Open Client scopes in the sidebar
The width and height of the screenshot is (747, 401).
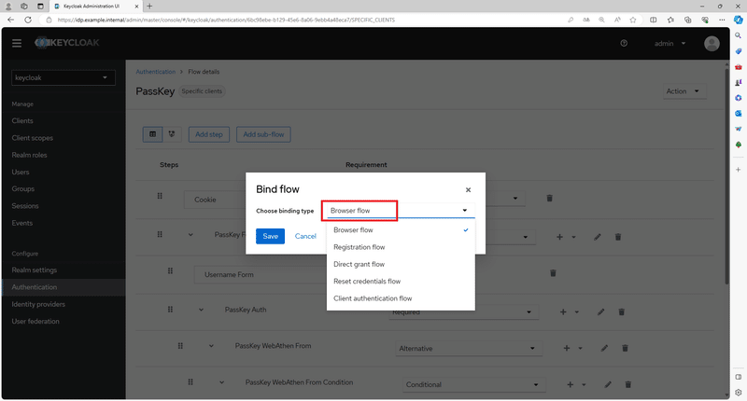click(33, 138)
